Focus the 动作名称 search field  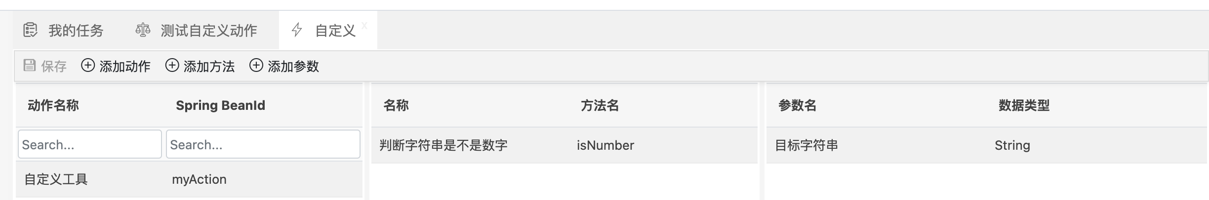tap(90, 144)
